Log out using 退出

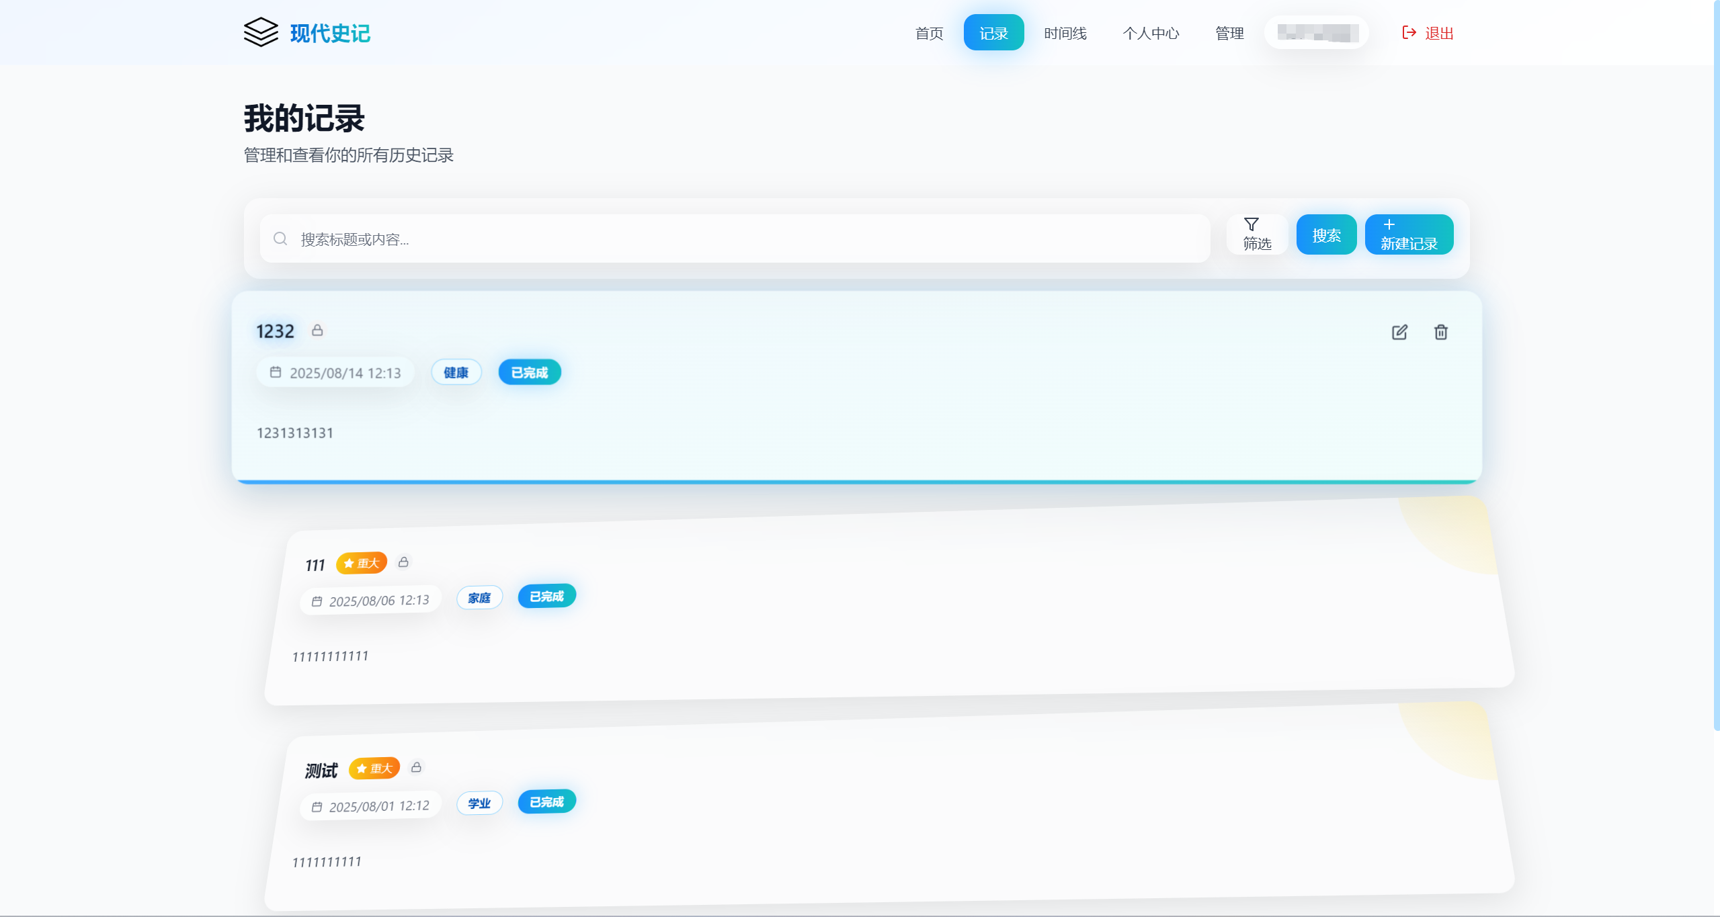pyautogui.click(x=1428, y=33)
